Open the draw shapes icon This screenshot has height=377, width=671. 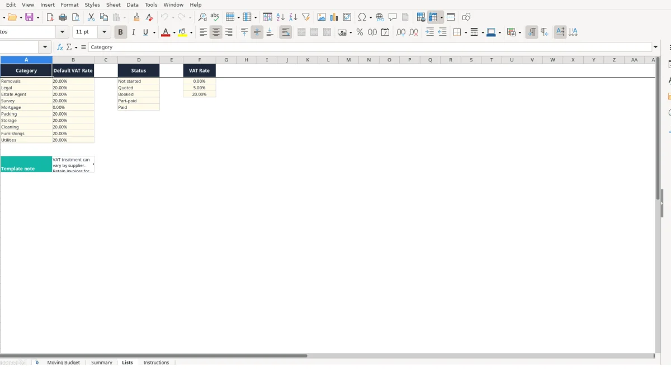[466, 17]
